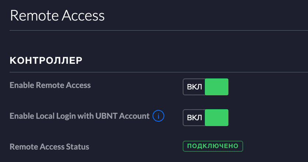This screenshot has height=162, width=308.
Task: Click the Remote Access Status label
Action: pos(49,147)
